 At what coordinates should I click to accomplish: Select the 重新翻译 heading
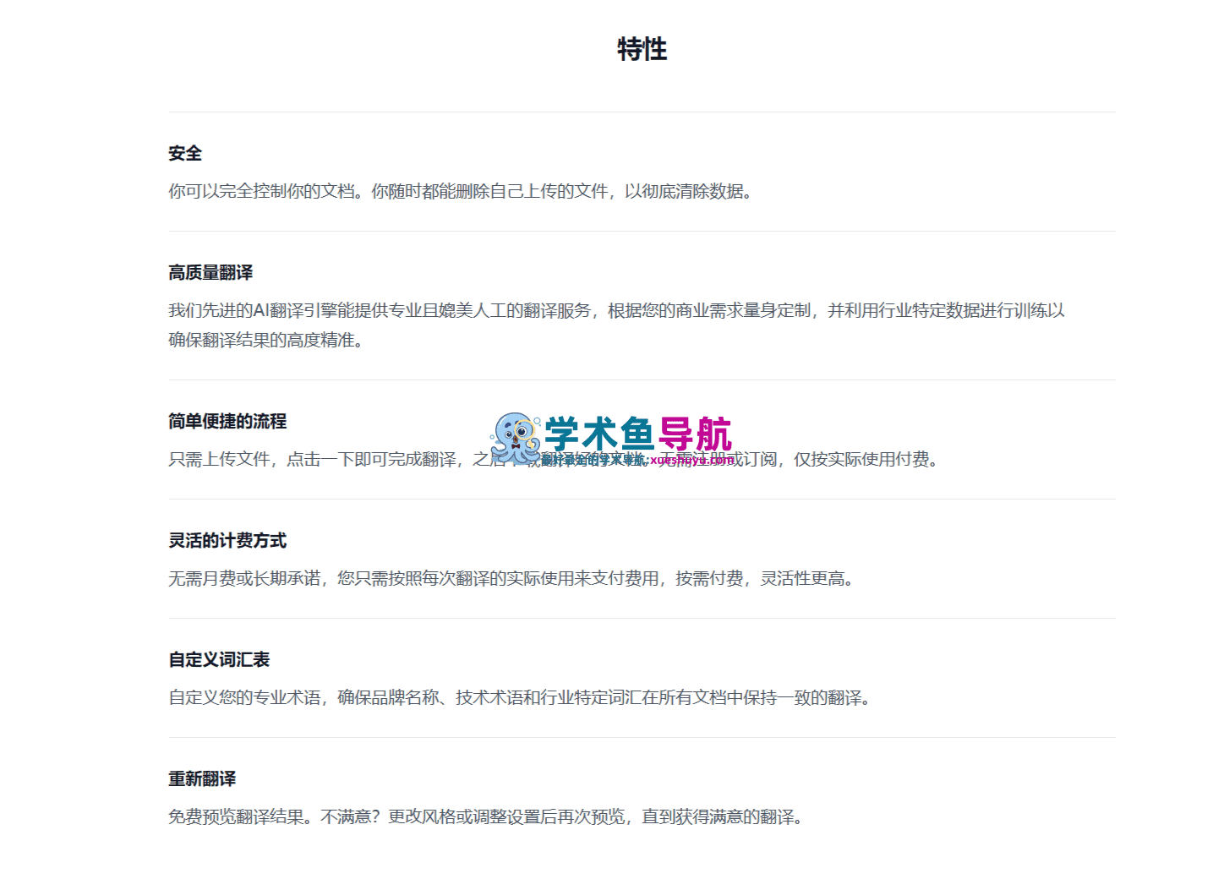(202, 778)
